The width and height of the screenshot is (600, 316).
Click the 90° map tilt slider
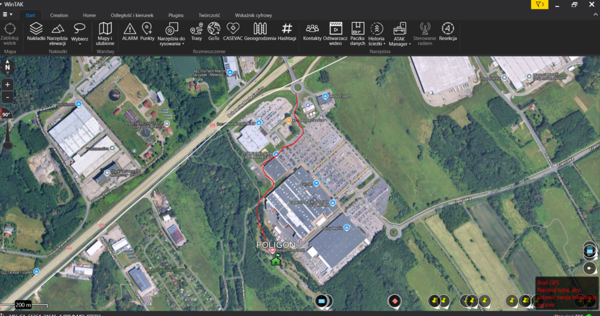coord(7,115)
